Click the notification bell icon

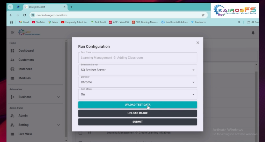tap(253, 33)
